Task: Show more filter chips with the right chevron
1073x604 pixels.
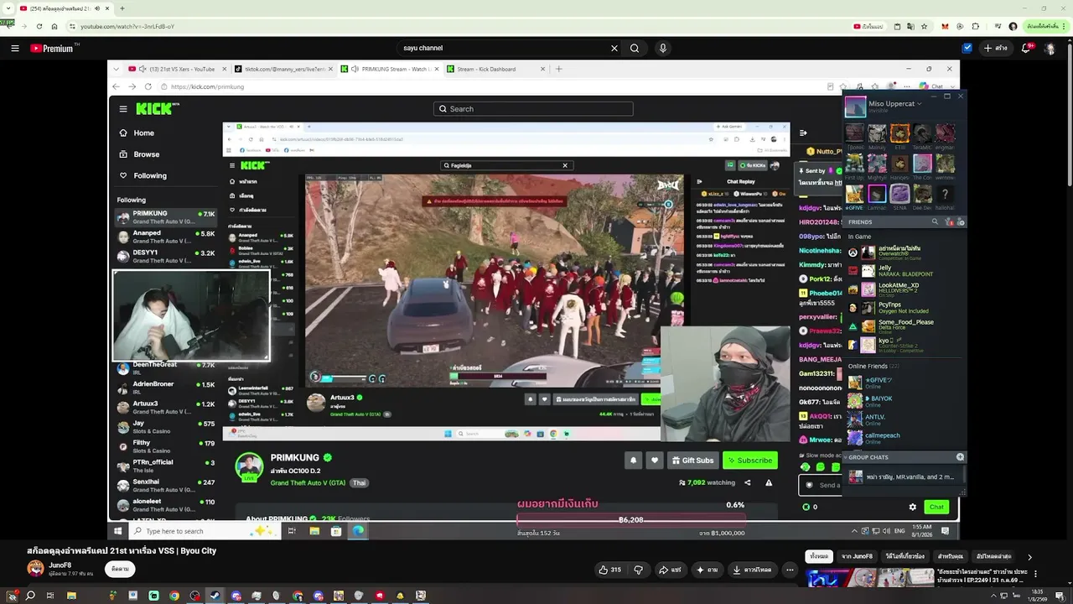Action: [x=1029, y=556]
